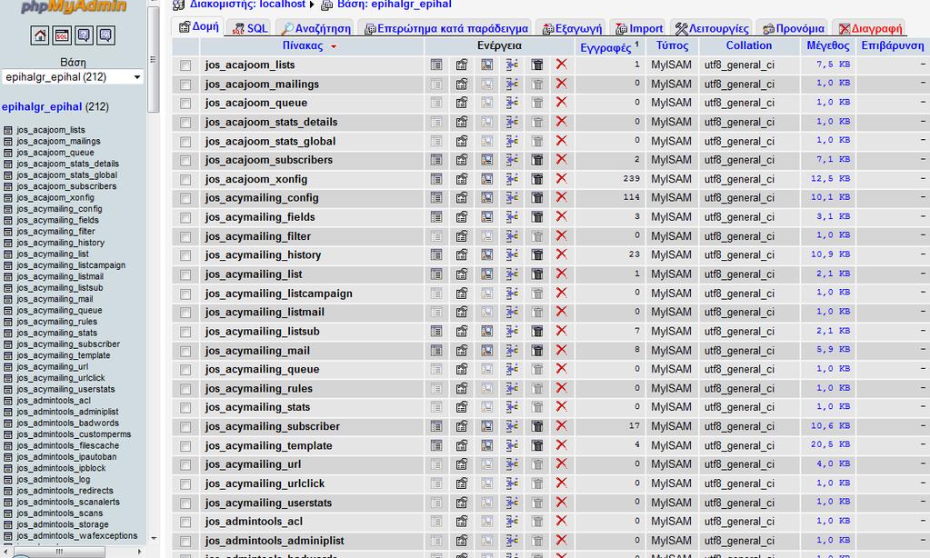Screen dimensions: 930x558
Task: Go to phpMyAdmin home icon
Action: tap(40, 35)
